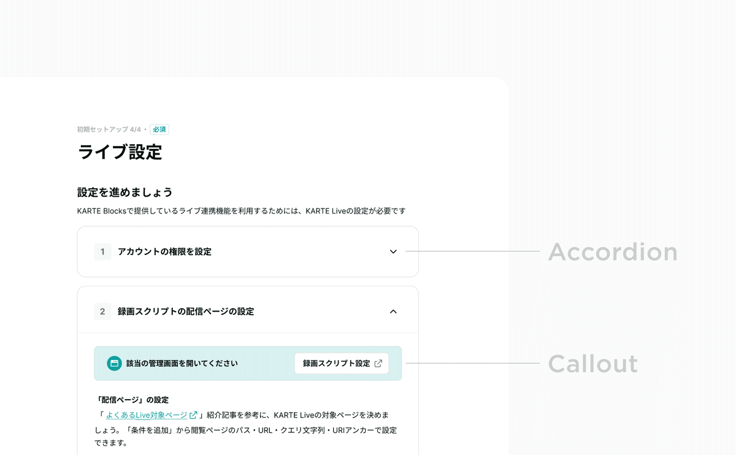Image resolution: width=736 pixels, height=455 pixels.
Task: Click the 必須 badge
Action: (159, 129)
